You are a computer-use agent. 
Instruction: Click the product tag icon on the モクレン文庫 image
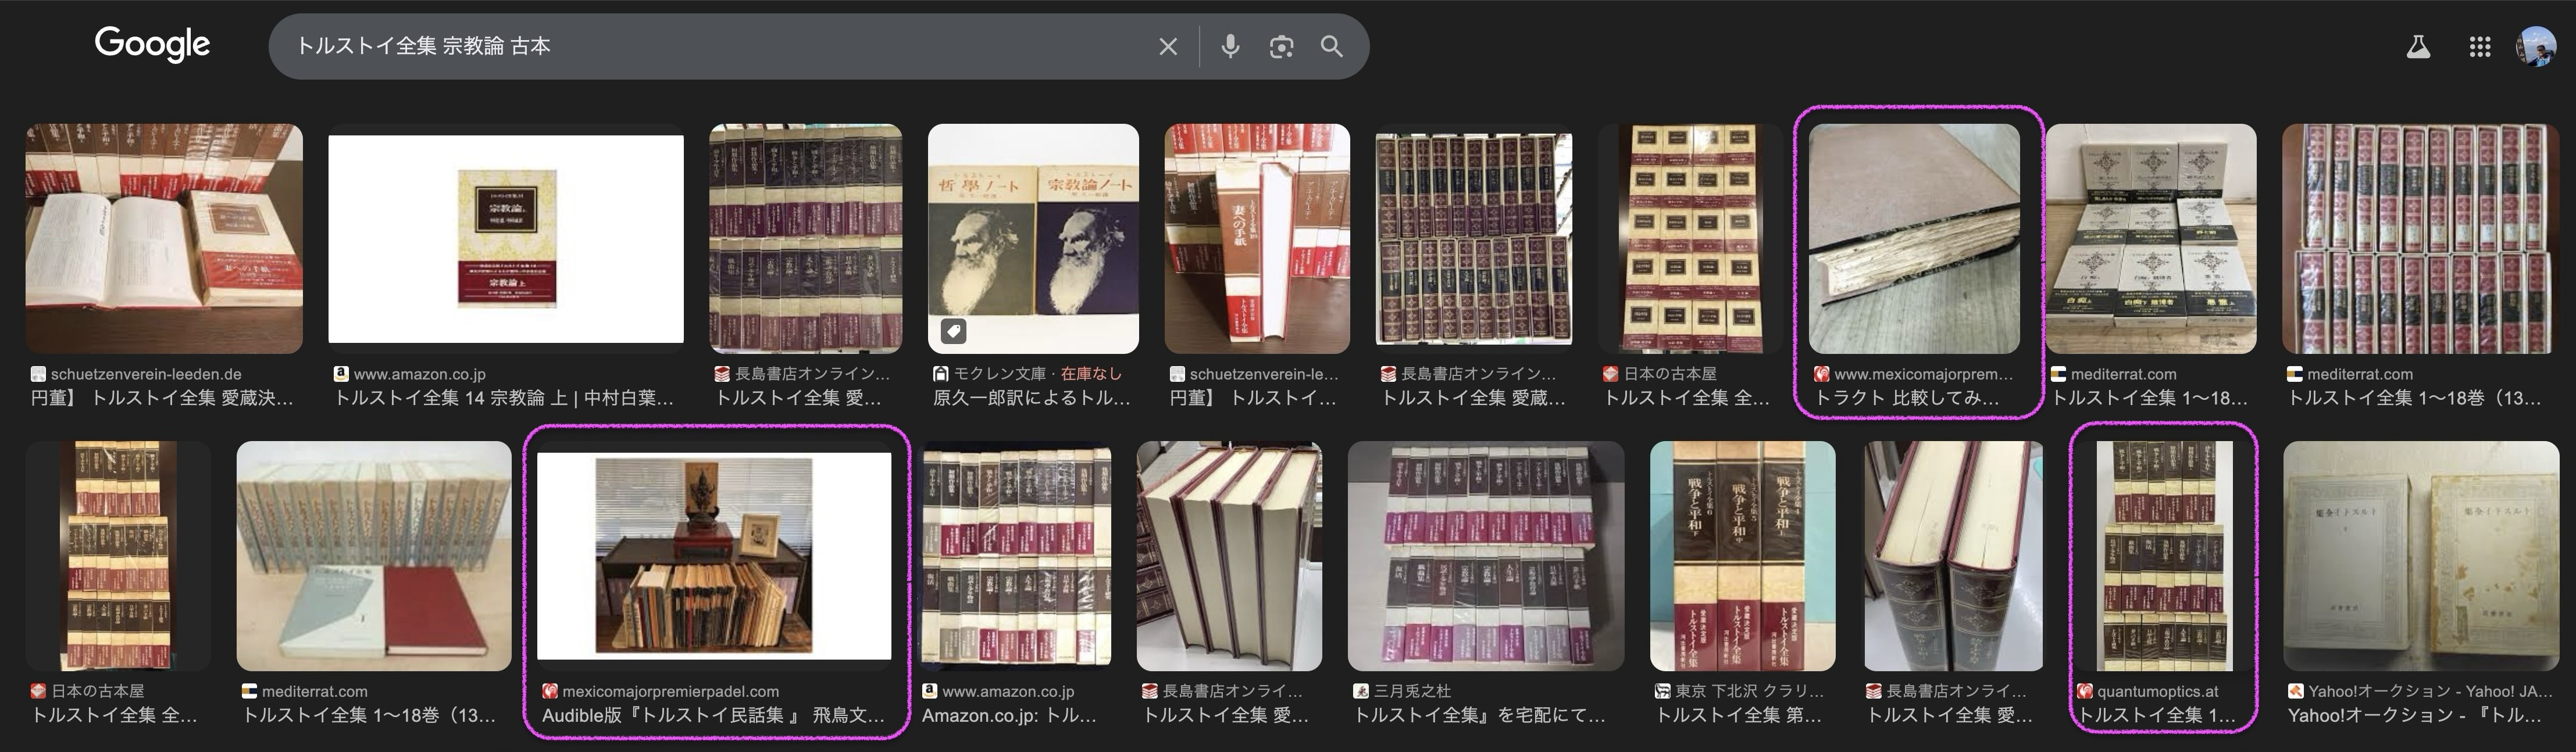953,331
